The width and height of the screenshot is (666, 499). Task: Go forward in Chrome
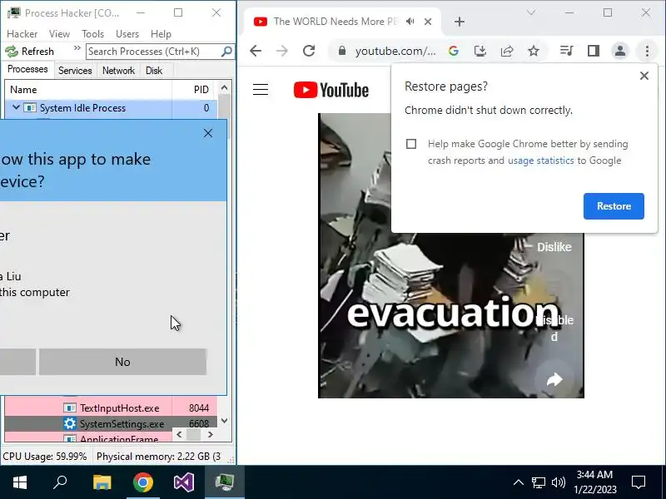(282, 51)
